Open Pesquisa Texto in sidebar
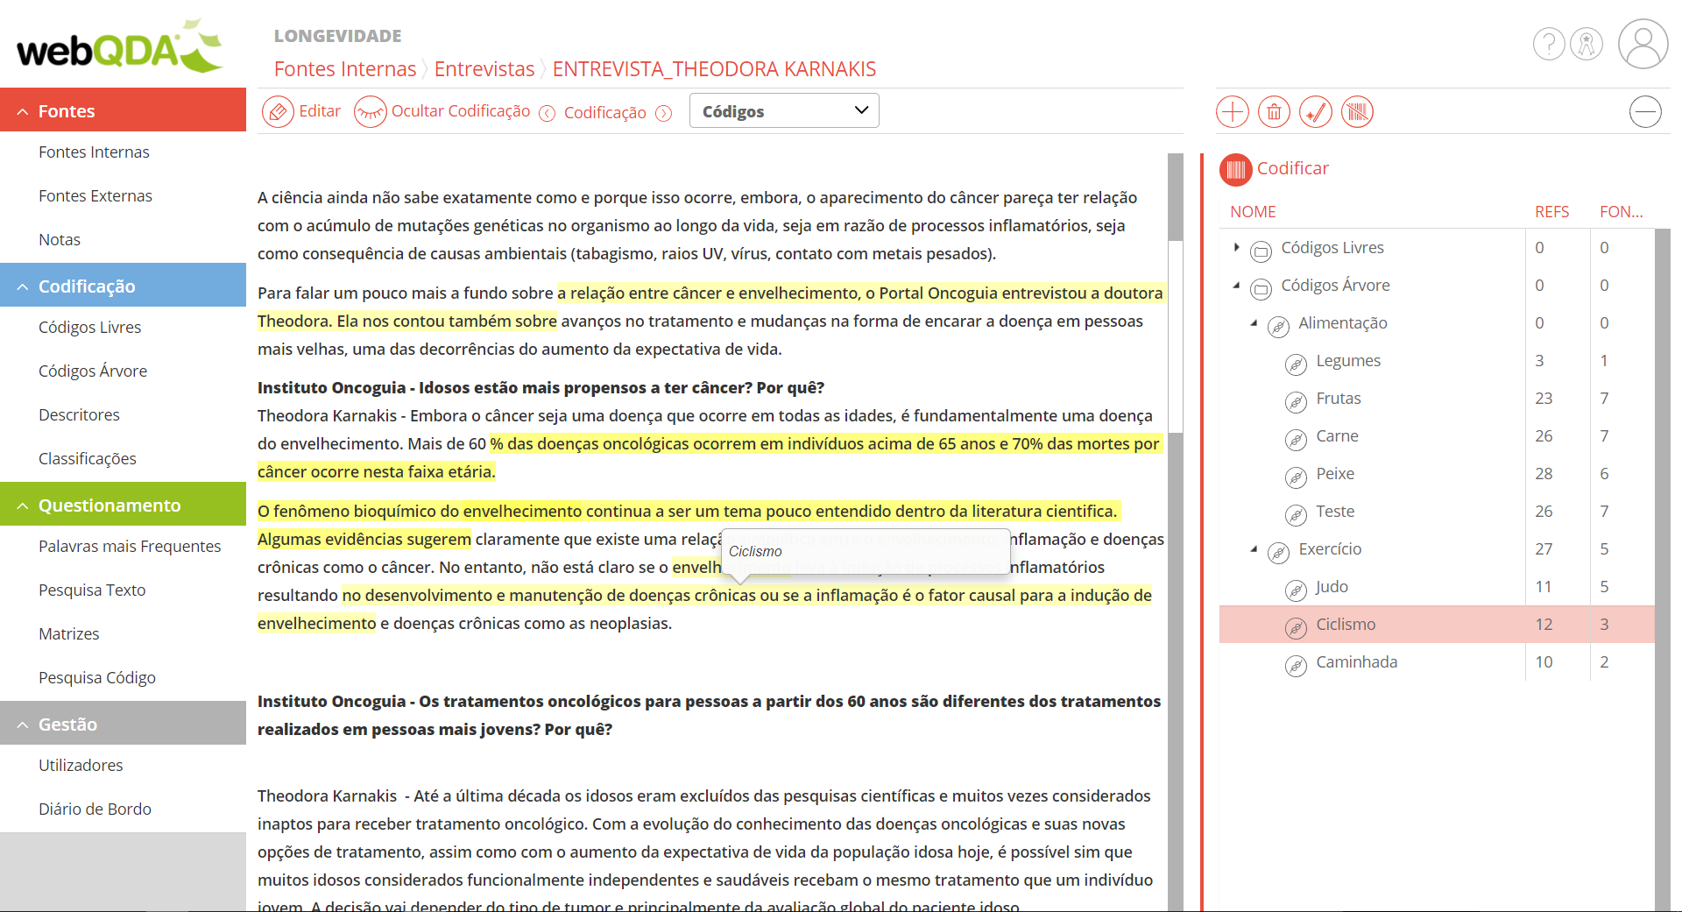Image resolution: width=1682 pixels, height=912 pixels. click(x=92, y=590)
